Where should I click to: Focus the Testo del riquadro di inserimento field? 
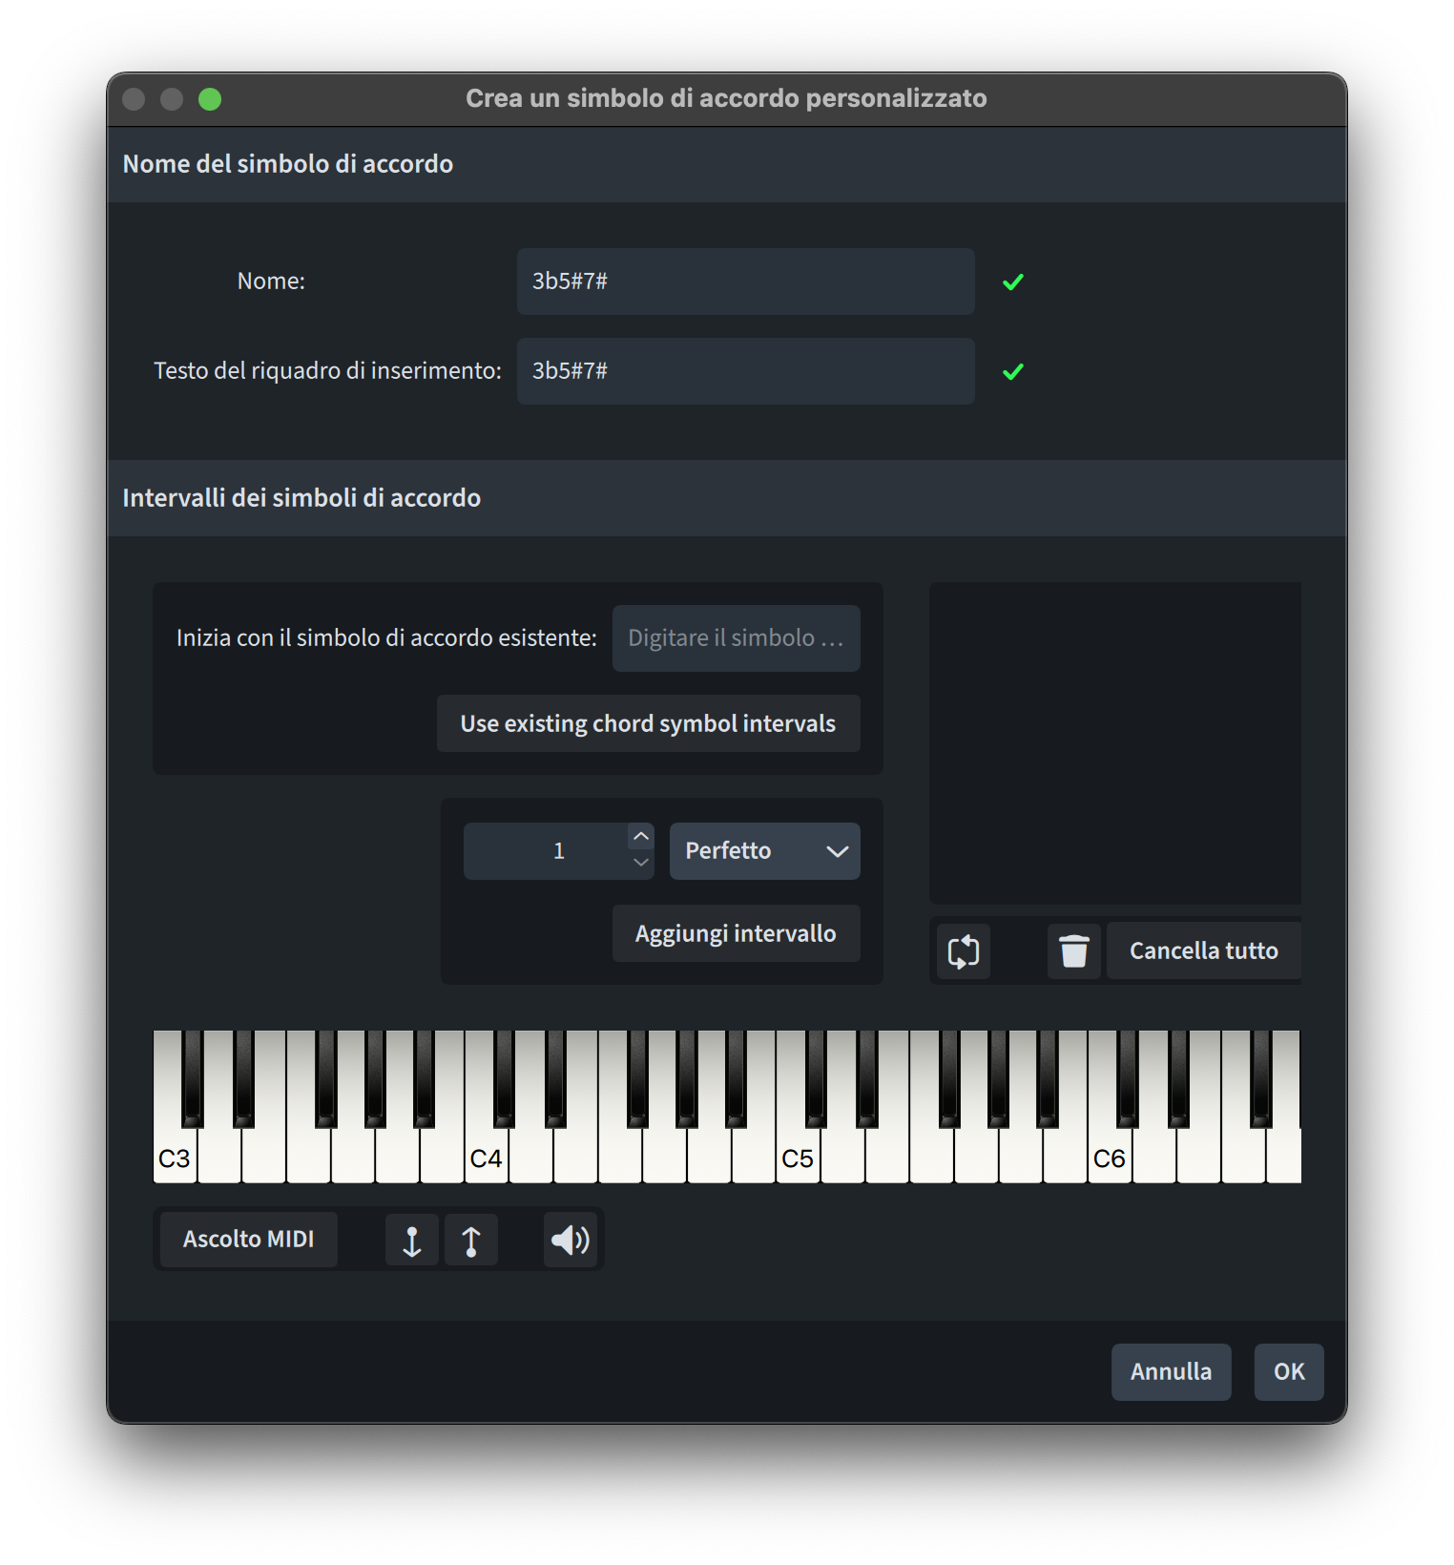pyautogui.click(x=745, y=371)
